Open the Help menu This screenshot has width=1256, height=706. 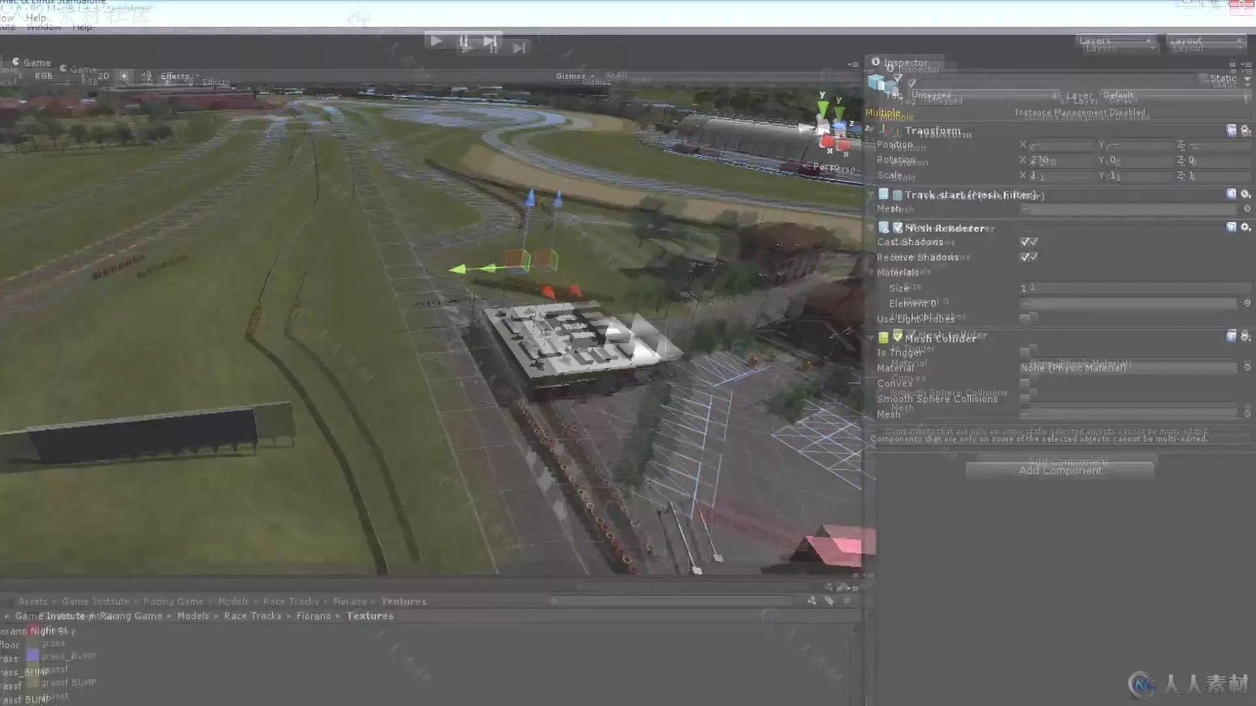[36, 18]
